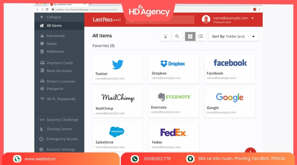Click the Wi-Fi icon in sidebar
This screenshot has width=297, height=165.
click(42, 99)
